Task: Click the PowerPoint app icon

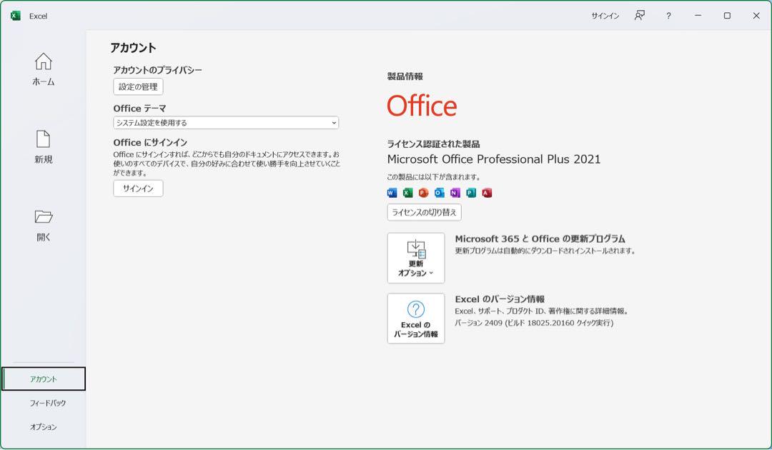Action: (423, 193)
